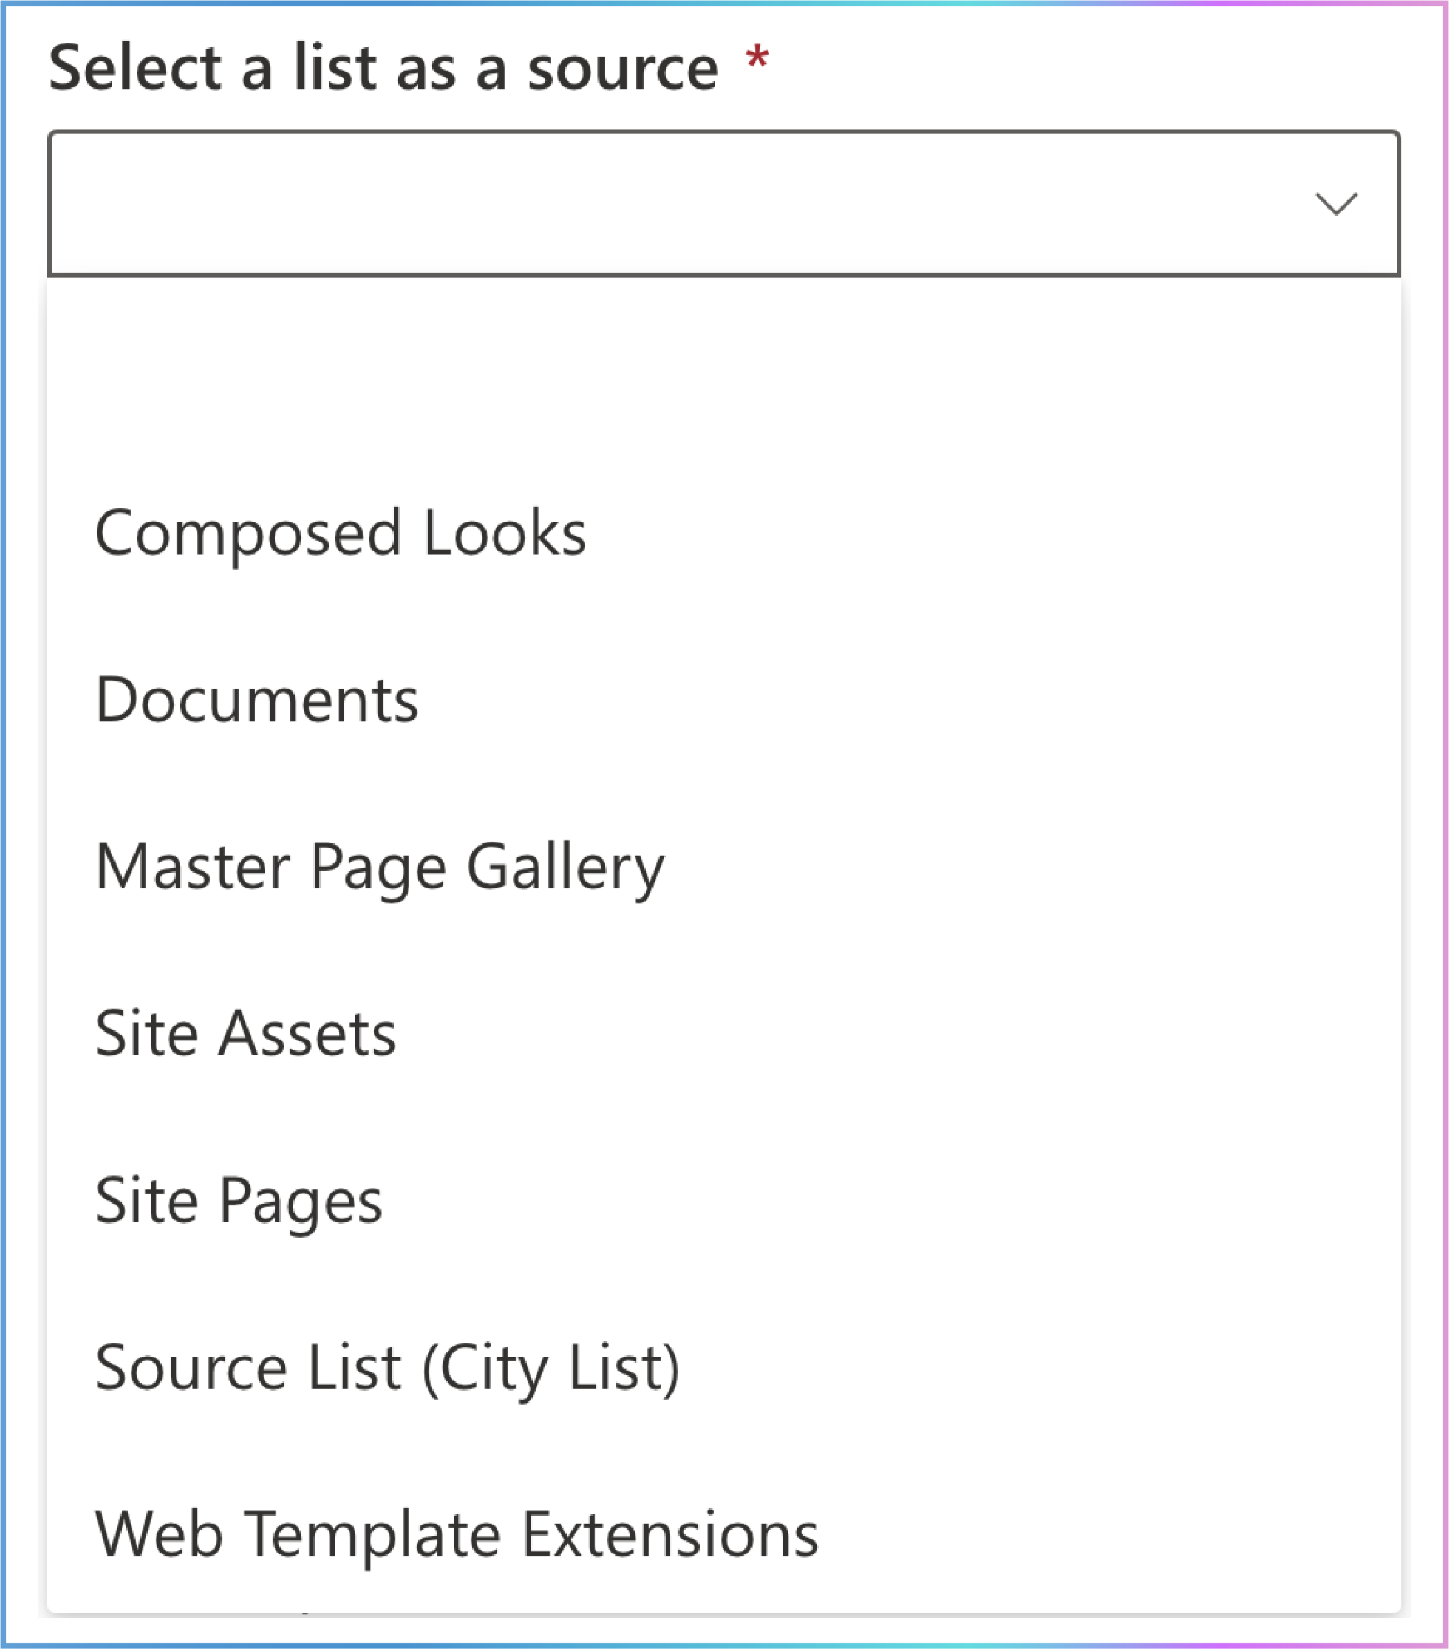Click the Composed Looks row text

tap(341, 532)
